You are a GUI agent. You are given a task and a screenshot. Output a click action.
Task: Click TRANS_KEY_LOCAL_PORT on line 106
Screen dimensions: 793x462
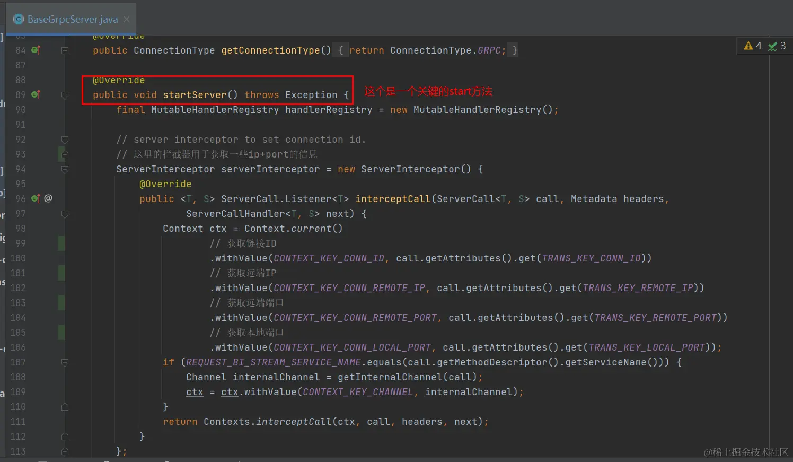(647, 347)
